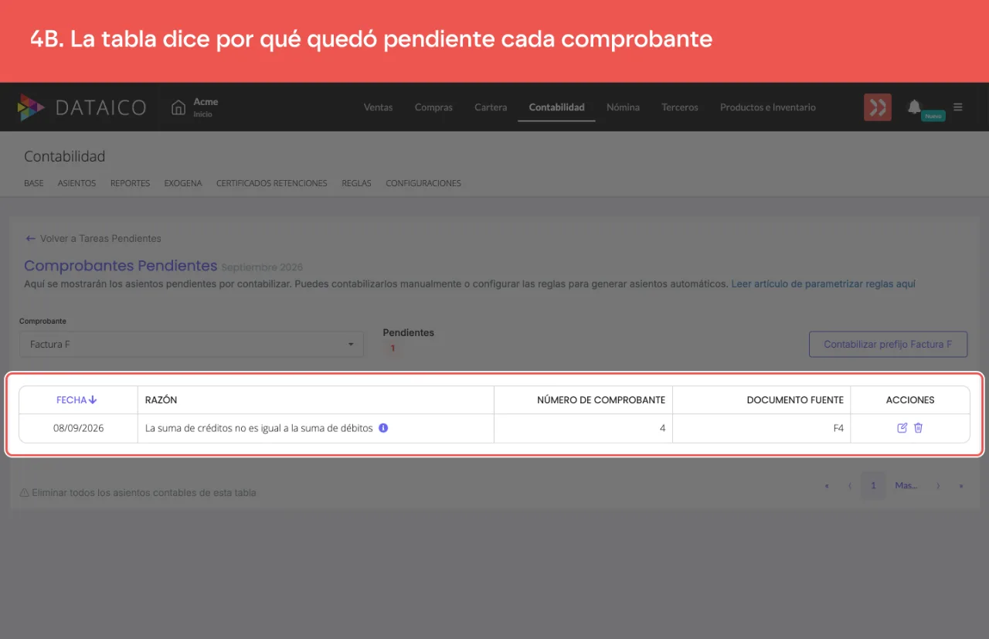
Task: Open the hamburger menu
Action: [958, 107]
